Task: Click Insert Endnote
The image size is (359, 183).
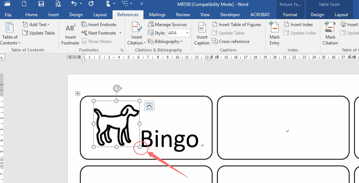Action: (99, 25)
